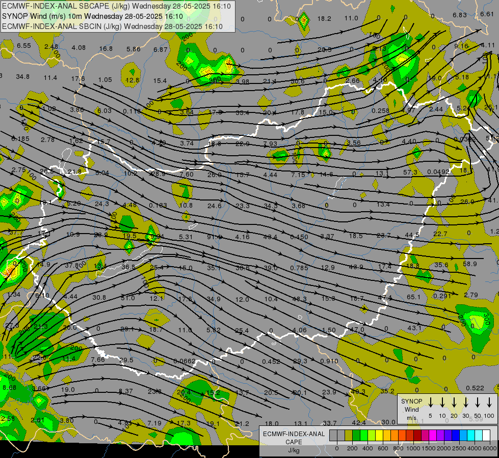The image size is (499, 458).
Task: Click the 2500 tick label on colorbar
Action: tap(459, 448)
